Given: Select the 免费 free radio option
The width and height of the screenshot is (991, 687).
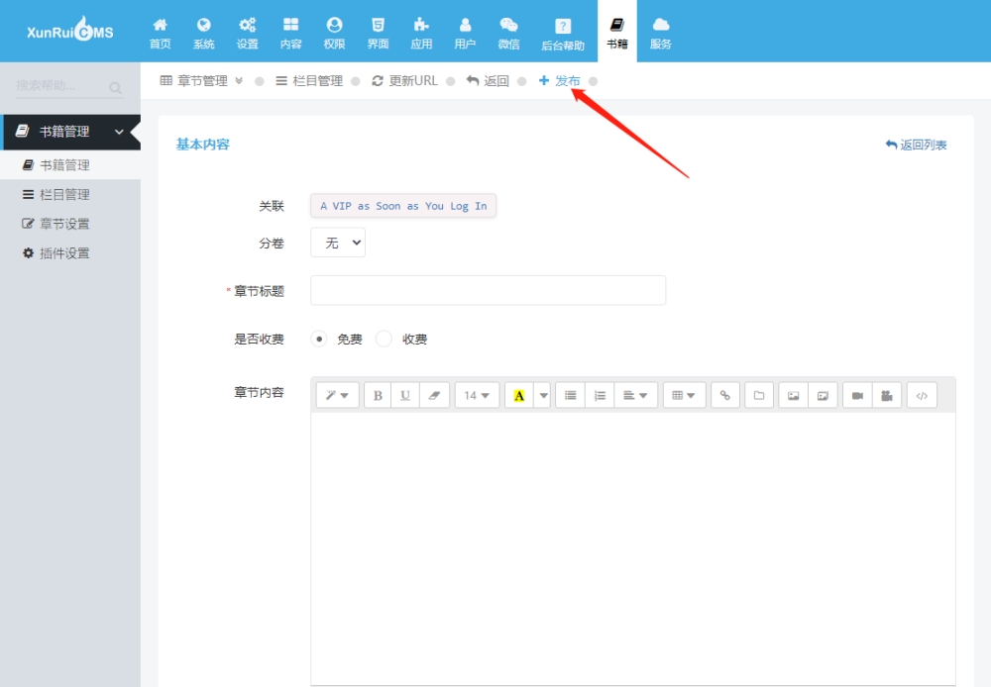Looking at the screenshot, I should click(319, 340).
